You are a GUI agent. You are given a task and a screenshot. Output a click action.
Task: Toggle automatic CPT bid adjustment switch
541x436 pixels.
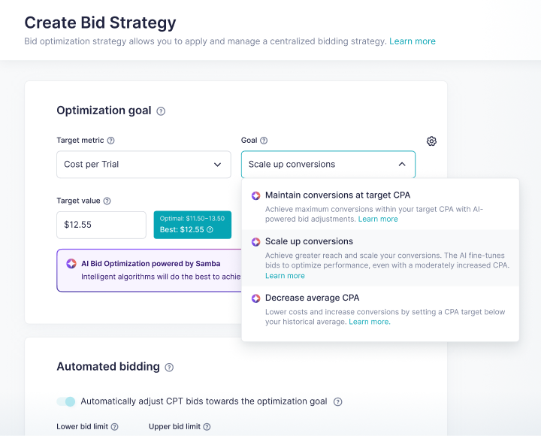click(x=66, y=401)
